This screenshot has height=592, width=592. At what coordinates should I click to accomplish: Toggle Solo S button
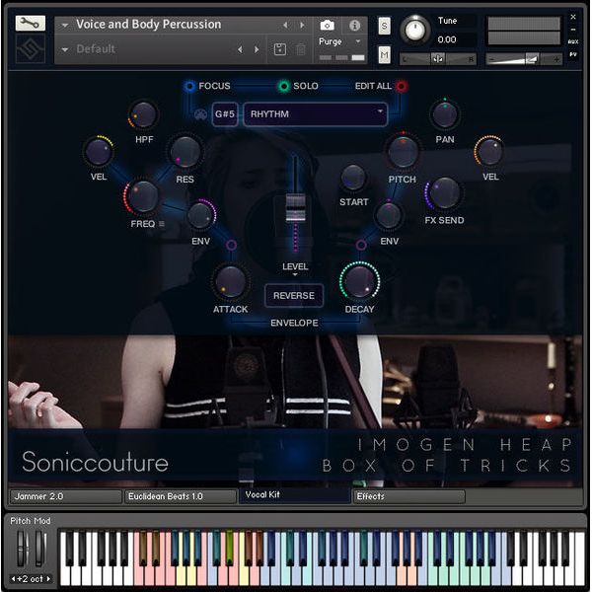[x=385, y=26]
